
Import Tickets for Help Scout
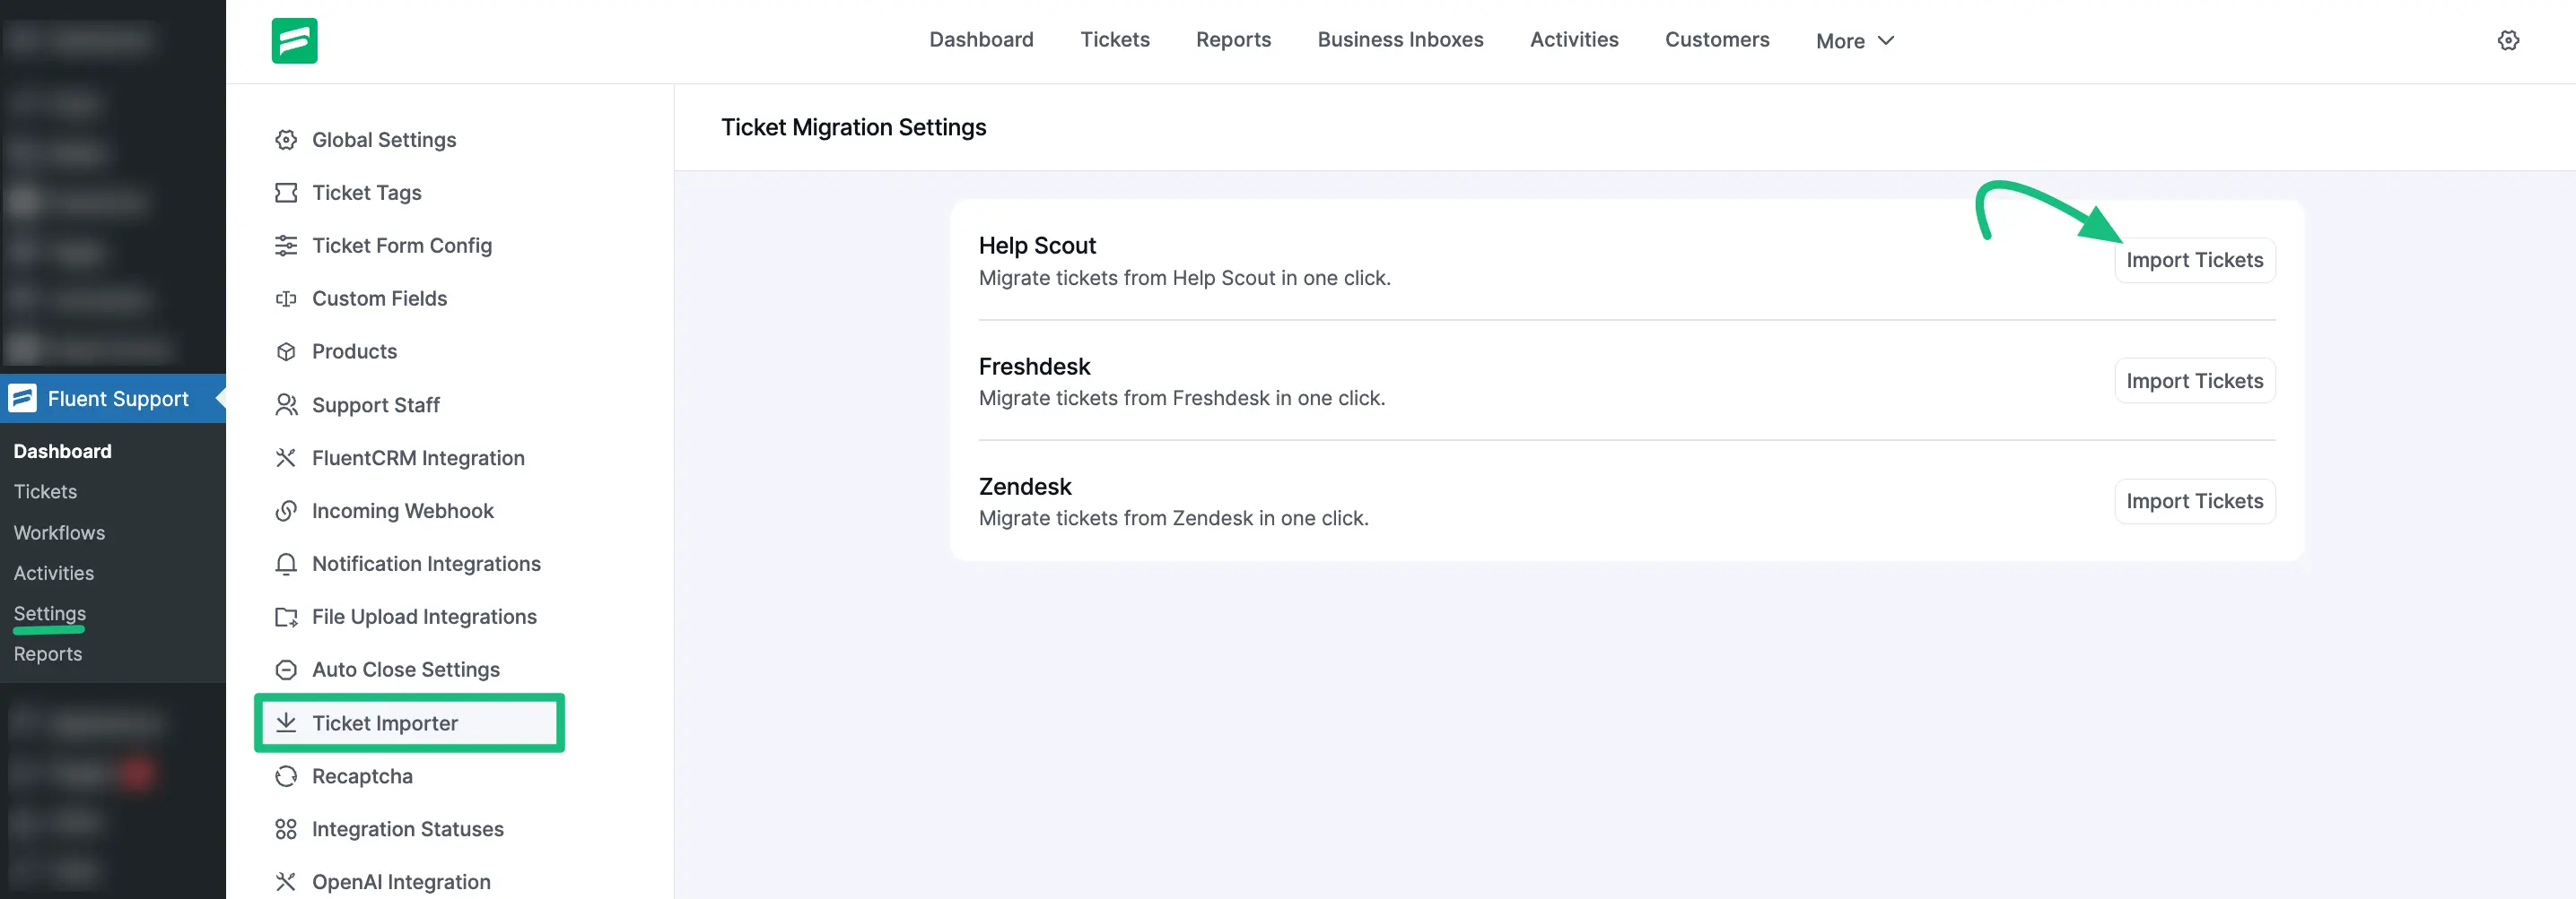[2194, 260]
